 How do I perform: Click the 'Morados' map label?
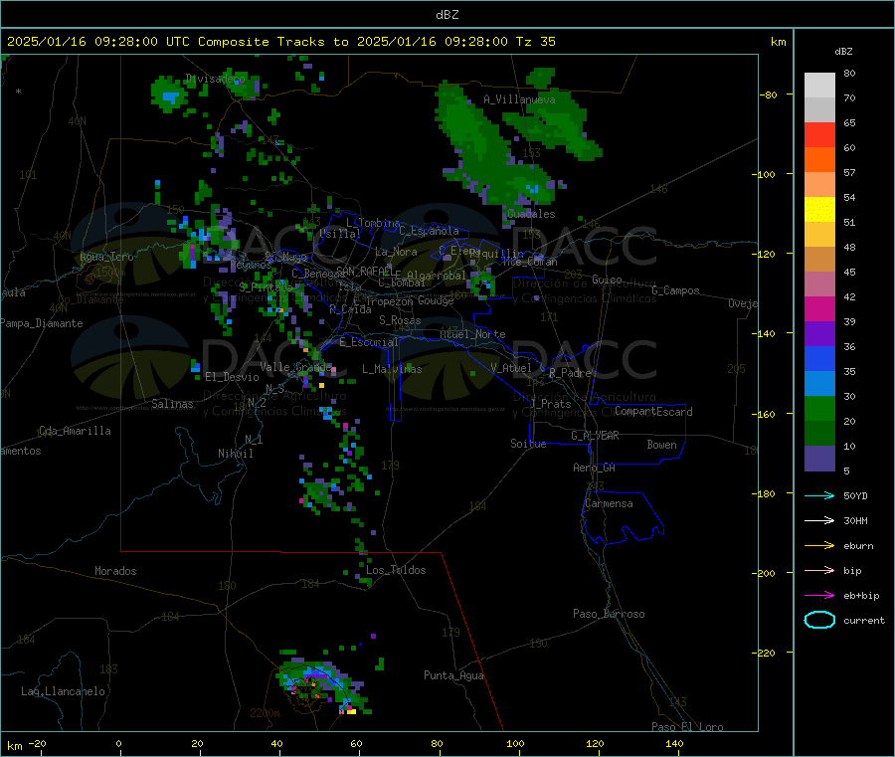[x=115, y=571]
